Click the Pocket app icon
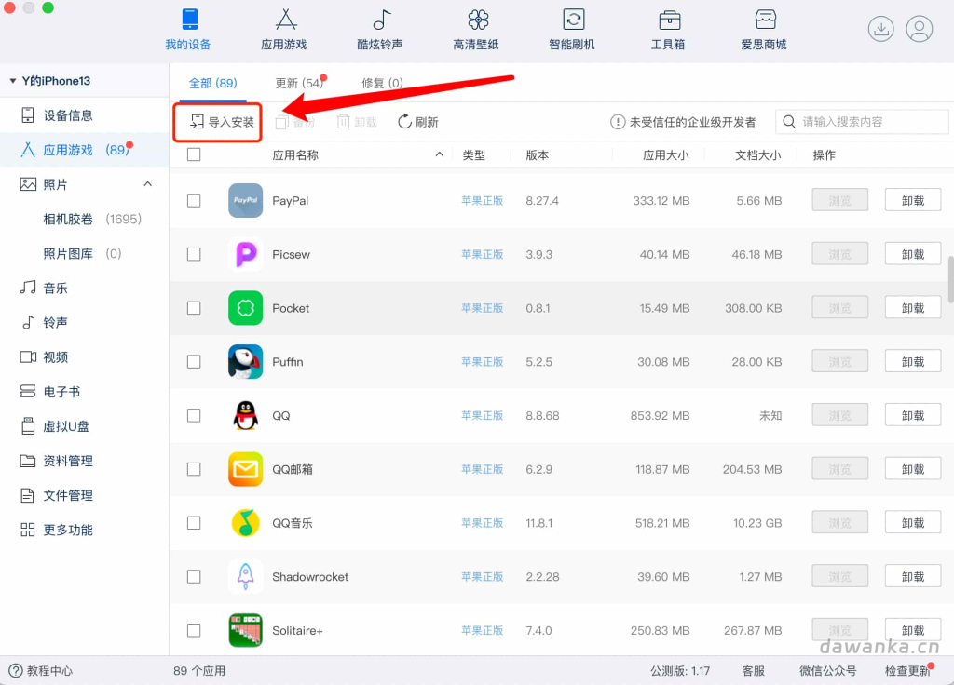Viewport: 954px width, 685px height. click(245, 308)
